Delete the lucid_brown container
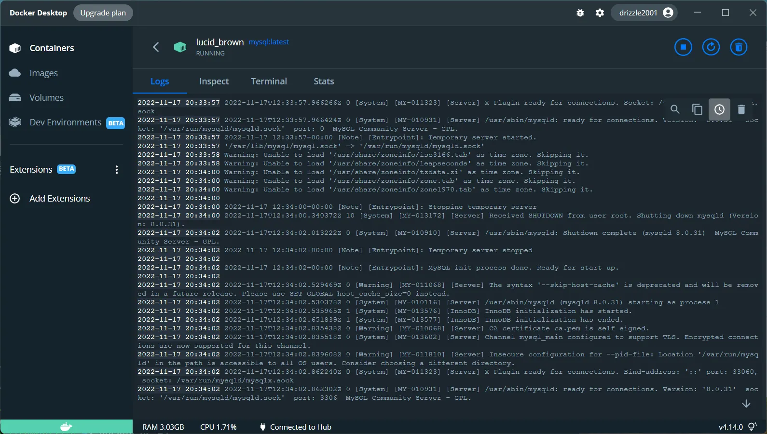 click(738, 47)
